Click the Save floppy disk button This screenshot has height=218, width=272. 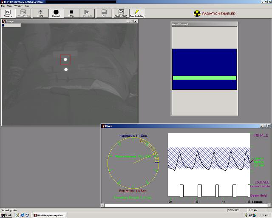(x=104, y=13)
